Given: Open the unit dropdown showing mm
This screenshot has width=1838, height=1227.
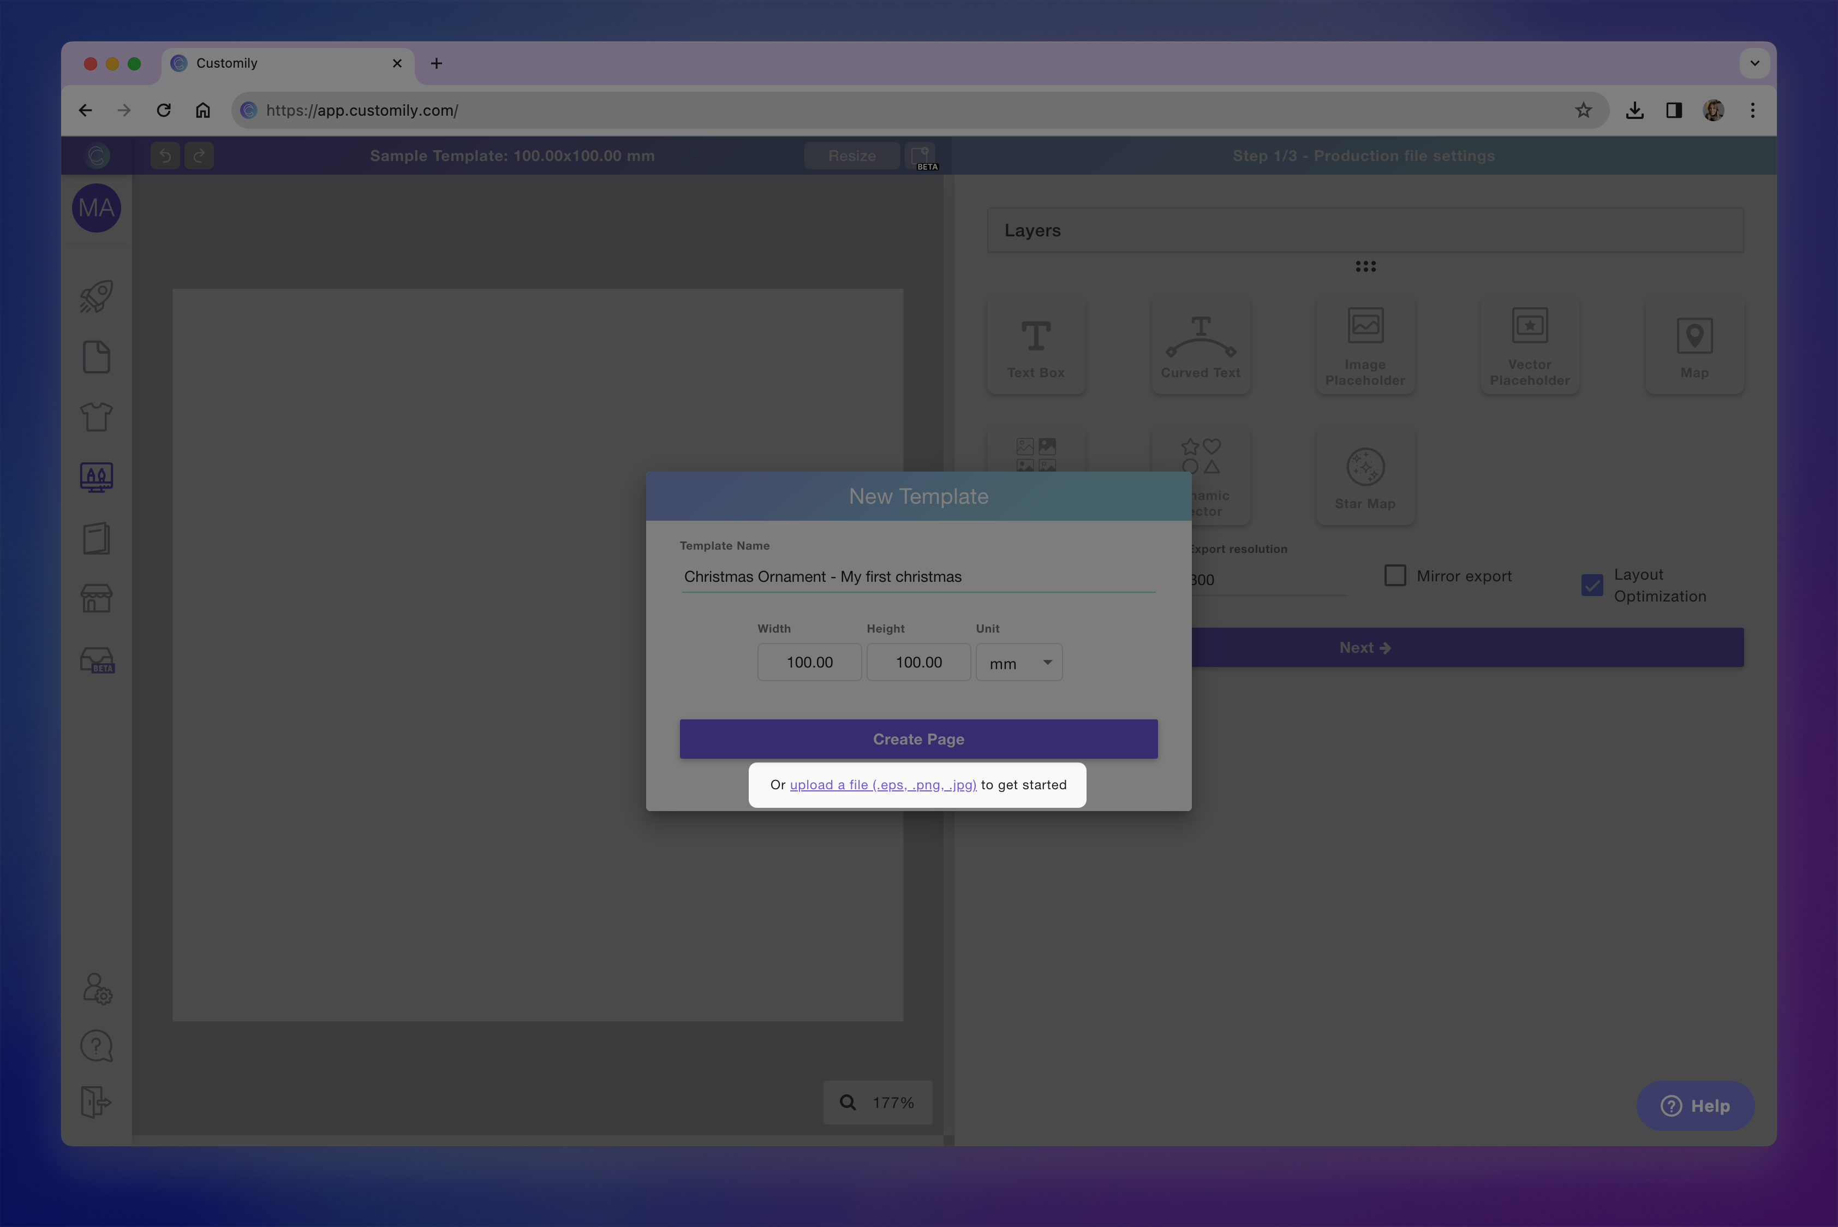Looking at the screenshot, I should pyautogui.click(x=1019, y=662).
